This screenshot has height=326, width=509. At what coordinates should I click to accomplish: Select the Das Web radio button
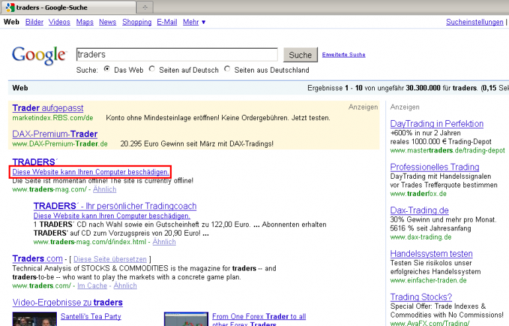106,69
